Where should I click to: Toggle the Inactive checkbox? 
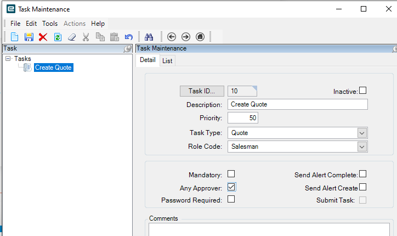(362, 90)
